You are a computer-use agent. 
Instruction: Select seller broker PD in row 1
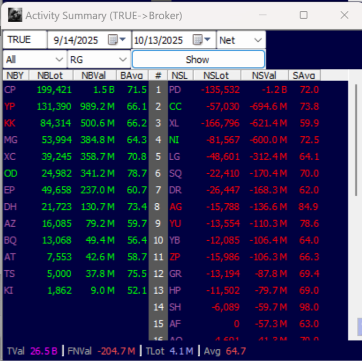[175, 90]
